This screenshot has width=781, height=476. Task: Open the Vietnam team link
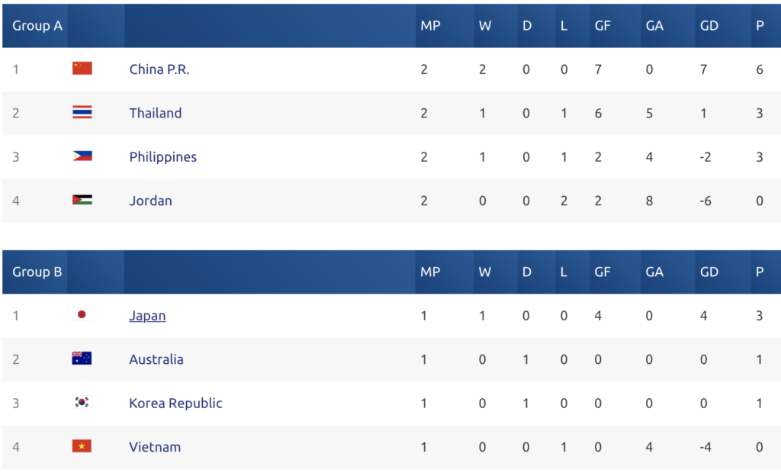(155, 447)
